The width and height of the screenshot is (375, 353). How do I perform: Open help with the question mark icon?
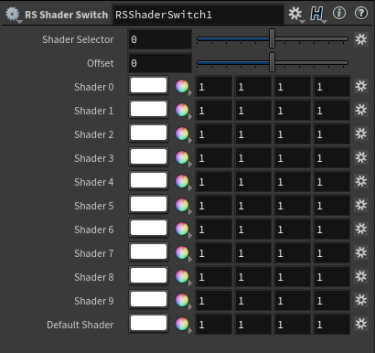[361, 13]
